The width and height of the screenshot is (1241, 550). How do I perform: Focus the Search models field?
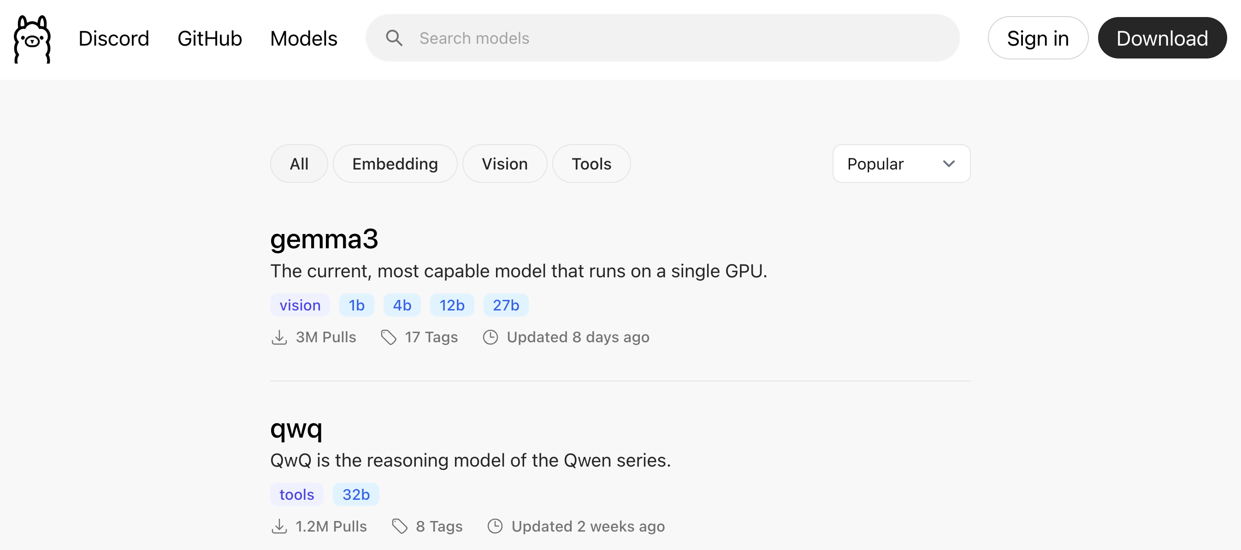[x=662, y=38]
